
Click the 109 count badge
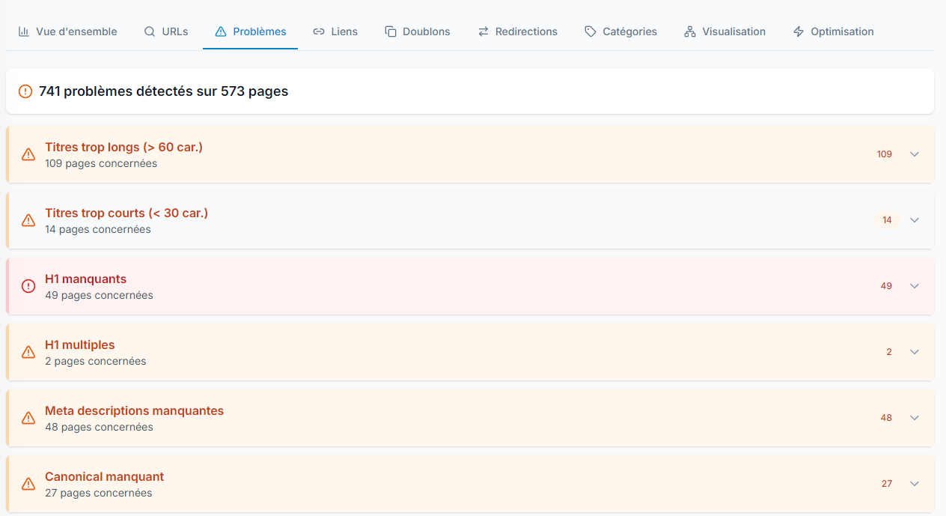(x=885, y=154)
